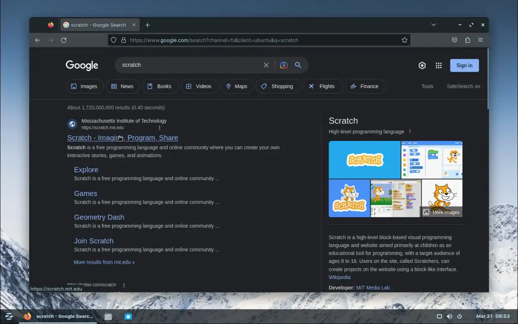Bookmark this page with star icon

point(404,40)
